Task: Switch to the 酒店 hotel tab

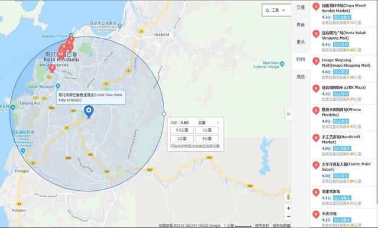Action: coord(301,77)
